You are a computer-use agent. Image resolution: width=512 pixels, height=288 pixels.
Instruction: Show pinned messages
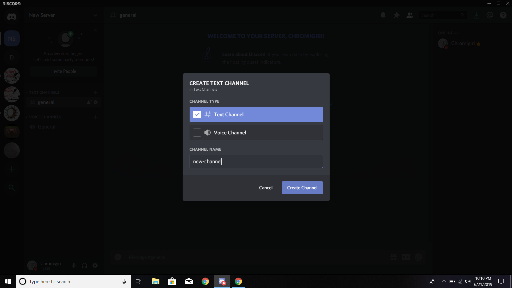pos(397,15)
